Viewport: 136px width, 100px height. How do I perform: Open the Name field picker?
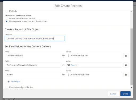click(33, 75)
